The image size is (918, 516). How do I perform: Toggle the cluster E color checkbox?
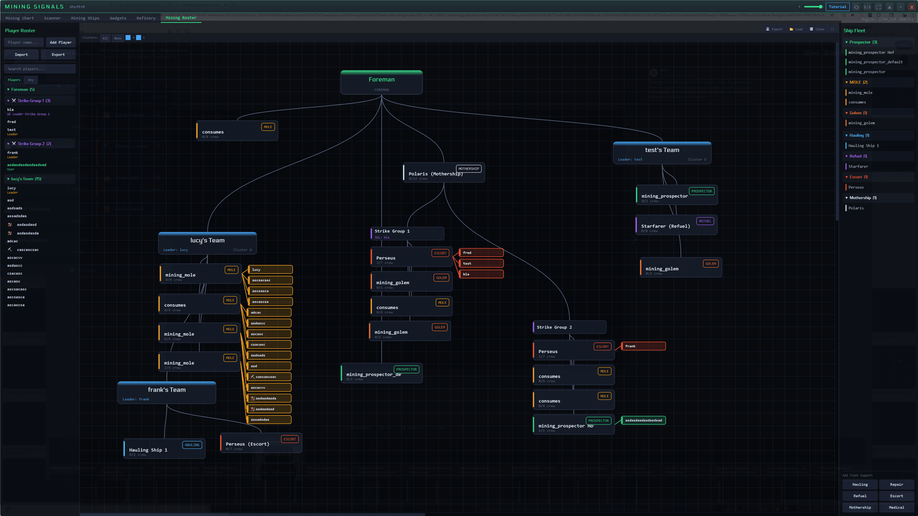pos(139,38)
